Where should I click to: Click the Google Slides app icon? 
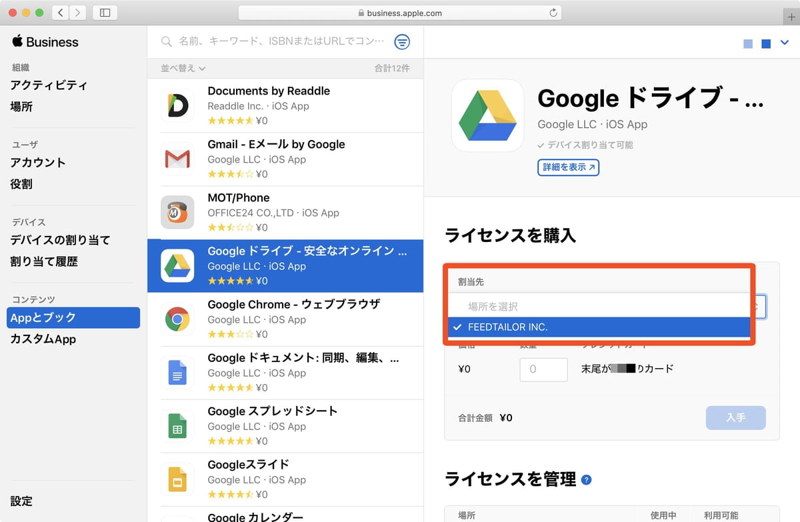[x=177, y=479]
